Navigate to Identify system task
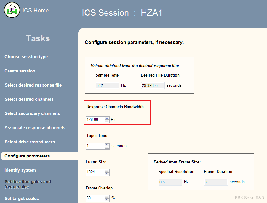This screenshot has height=203, width=267. click(20, 170)
